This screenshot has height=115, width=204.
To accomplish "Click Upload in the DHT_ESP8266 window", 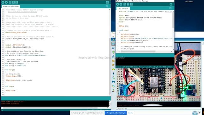I will (x=121, y=4).
